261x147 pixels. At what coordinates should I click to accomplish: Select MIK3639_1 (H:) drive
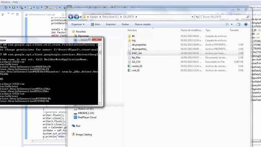click(x=84, y=113)
